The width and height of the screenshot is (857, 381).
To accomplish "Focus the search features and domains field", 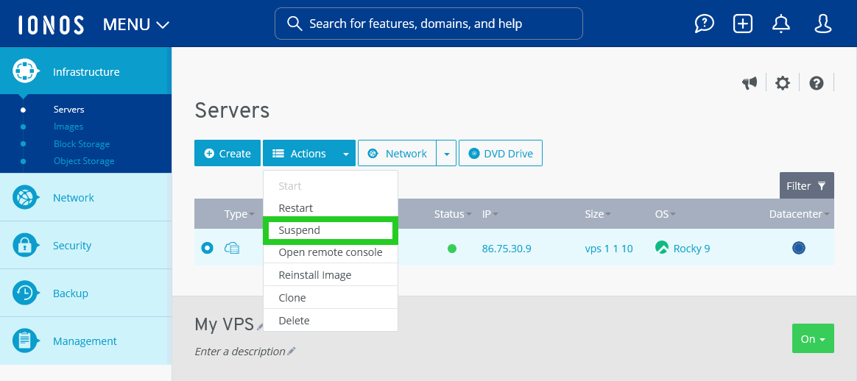I will [428, 24].
